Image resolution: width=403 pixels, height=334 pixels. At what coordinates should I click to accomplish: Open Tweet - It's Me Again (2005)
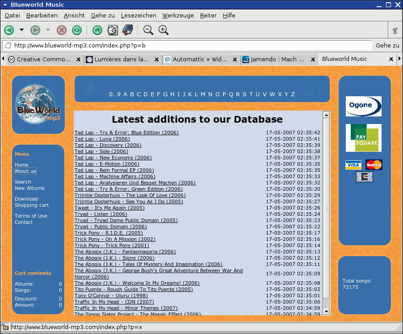pos(109,208)
